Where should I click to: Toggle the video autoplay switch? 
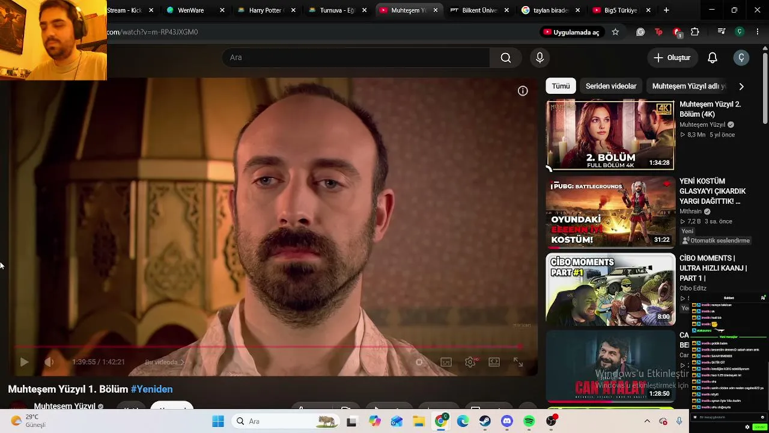419,362
